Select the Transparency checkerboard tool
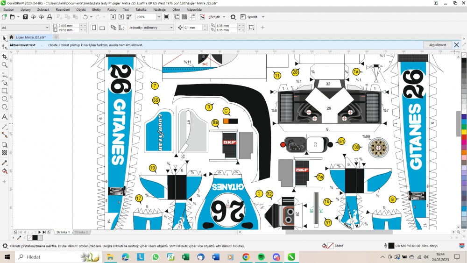 point(5,153)
